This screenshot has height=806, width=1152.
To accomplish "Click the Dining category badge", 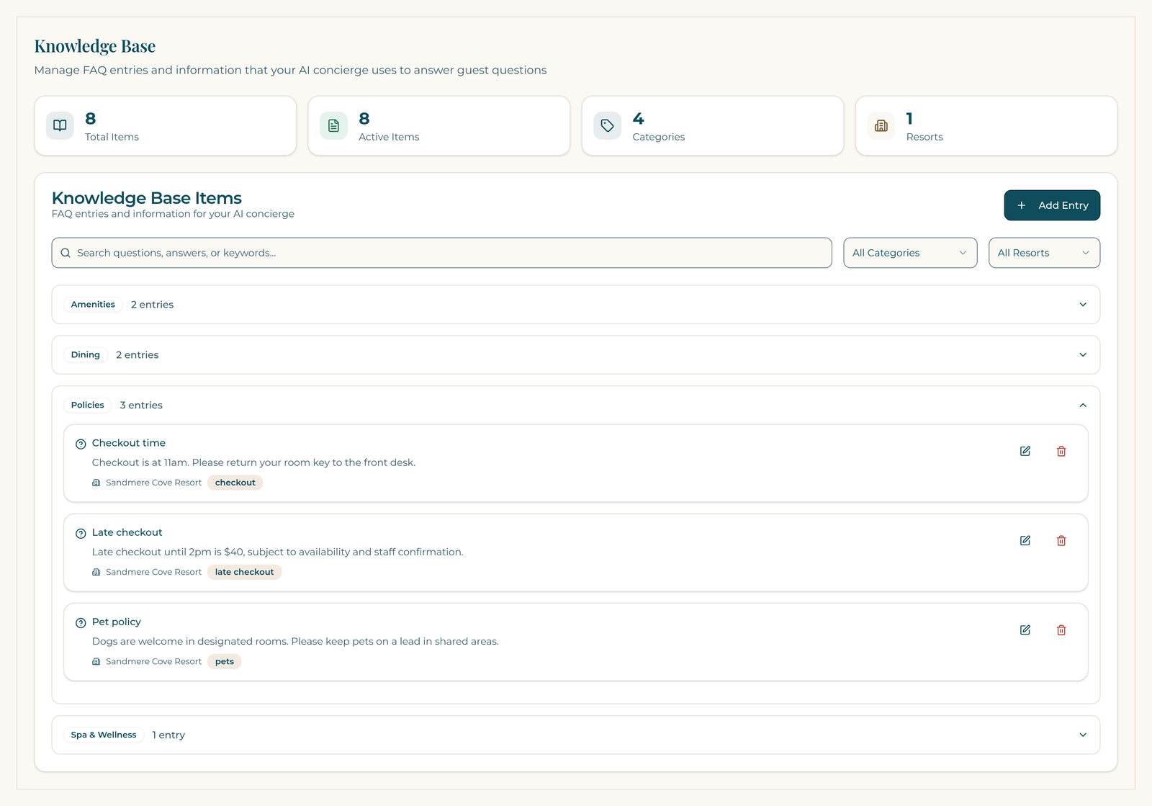I will pyautogui.click(x=85, y=355).
